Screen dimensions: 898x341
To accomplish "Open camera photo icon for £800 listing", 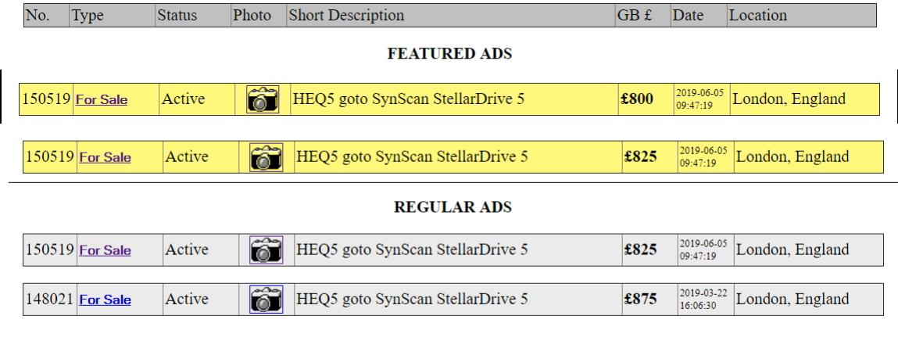I will 263,99.
